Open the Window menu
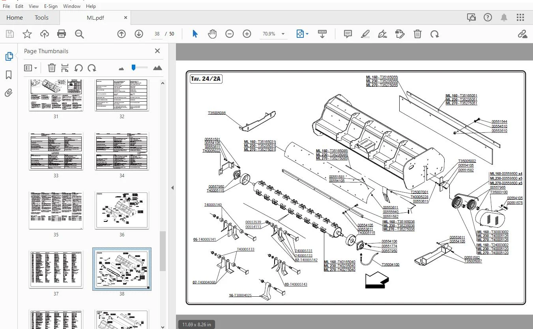533x329 pixels. tap(71, 6)
